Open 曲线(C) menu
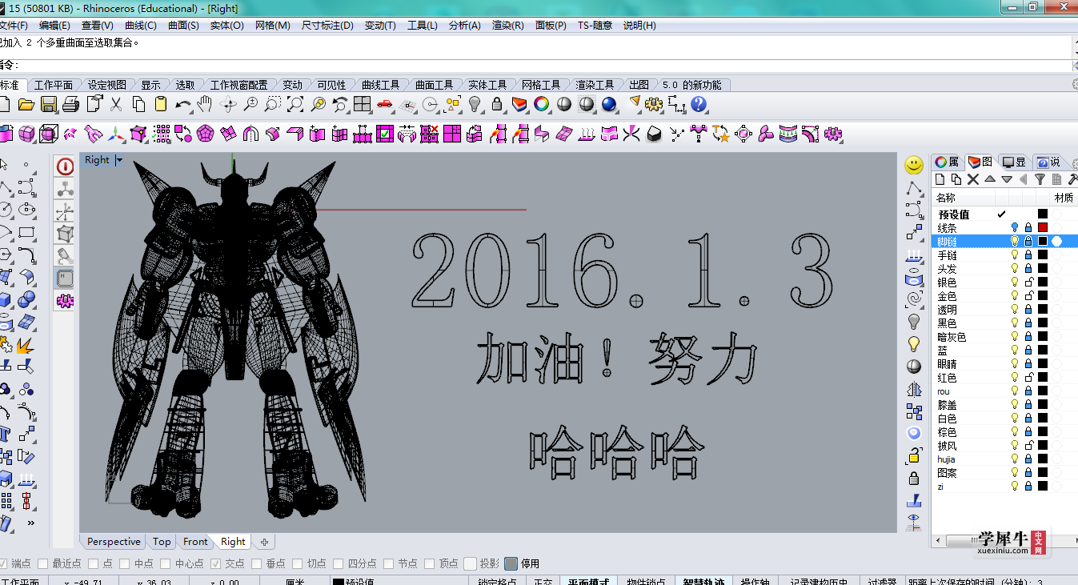 141,25
